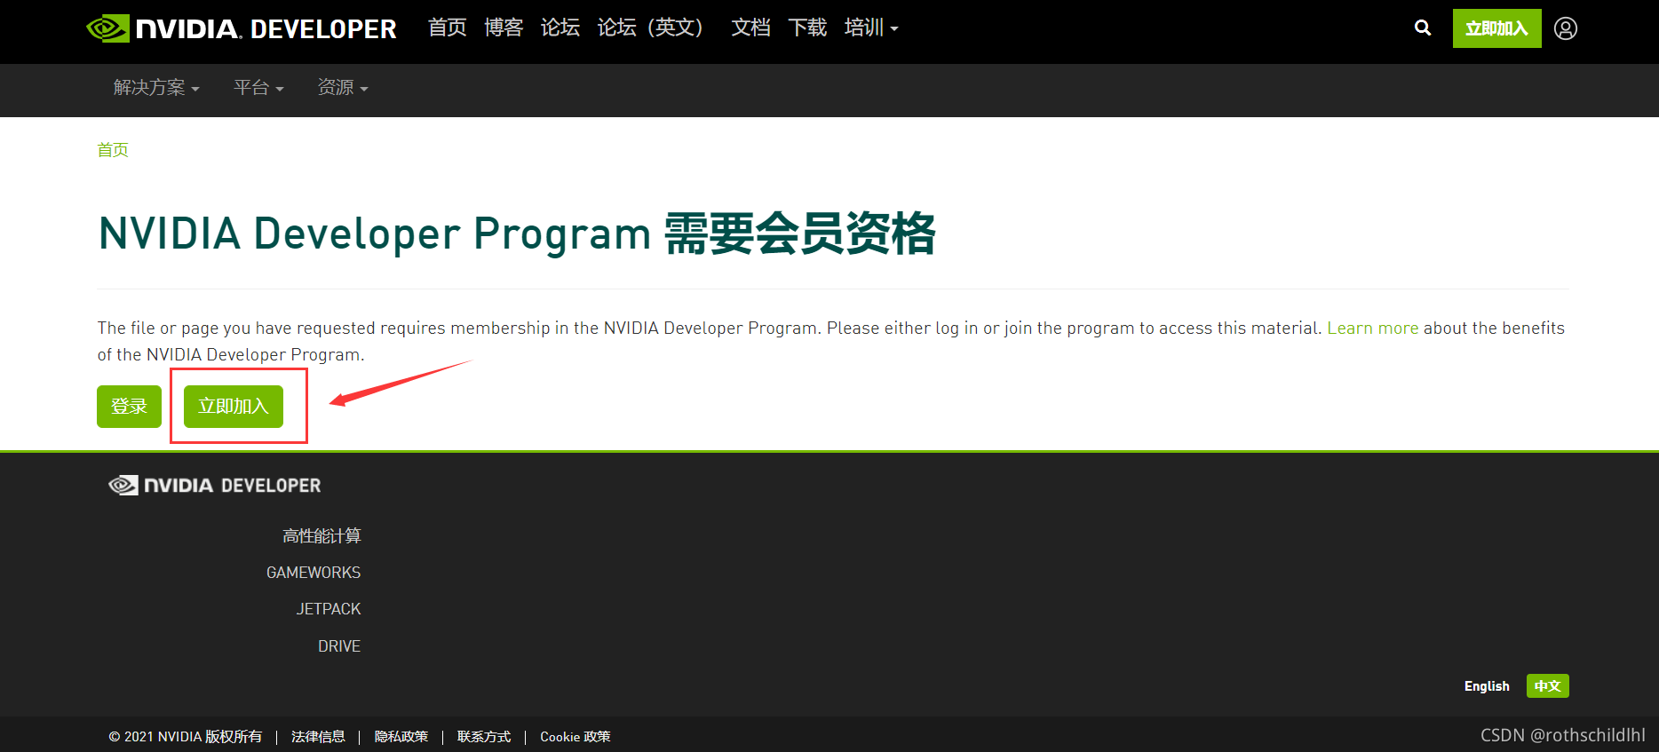Open 隐私政策 footer link

point(401,737)
